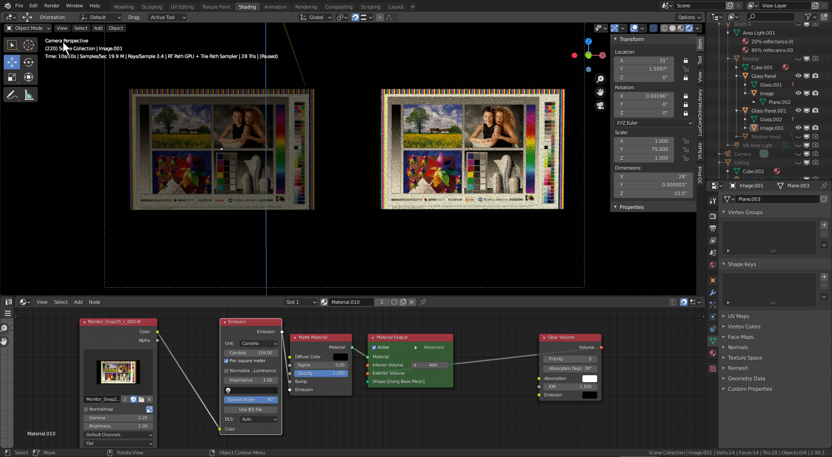Toggle camera view with the camera icon

coord(600,106)
